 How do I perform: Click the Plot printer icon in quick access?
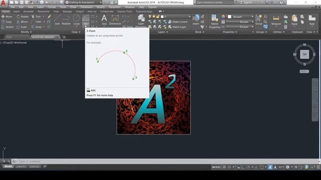pyautogui.click(x=42, y=2)
